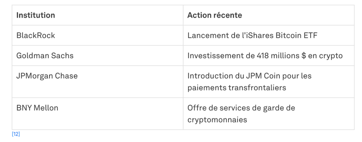Select the JPMorgan Chase table cell
The image size is (362, 142).
(47, 76)
